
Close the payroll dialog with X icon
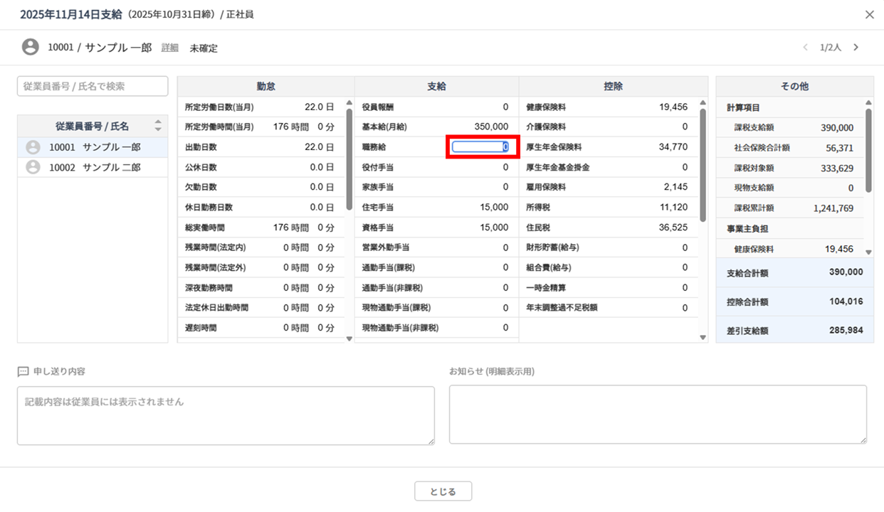tap(869, 14)
